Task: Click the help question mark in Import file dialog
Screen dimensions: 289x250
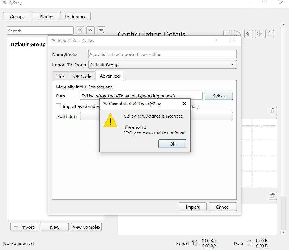Action: 216,41
